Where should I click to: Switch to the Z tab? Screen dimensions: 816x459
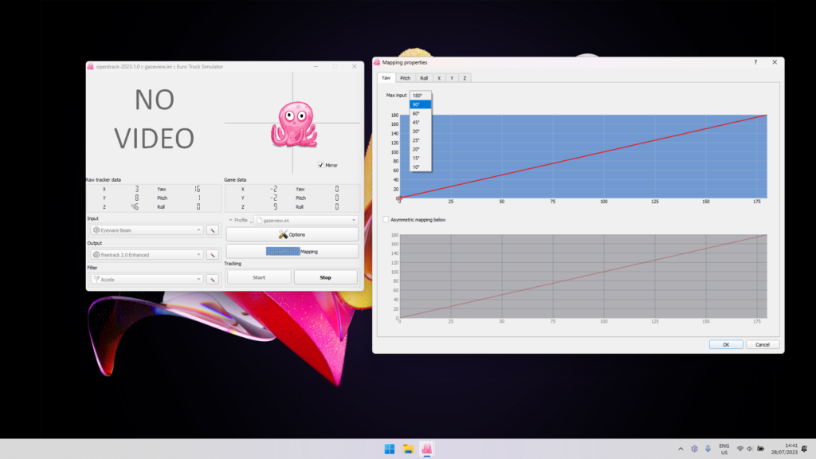click(465, 78)
